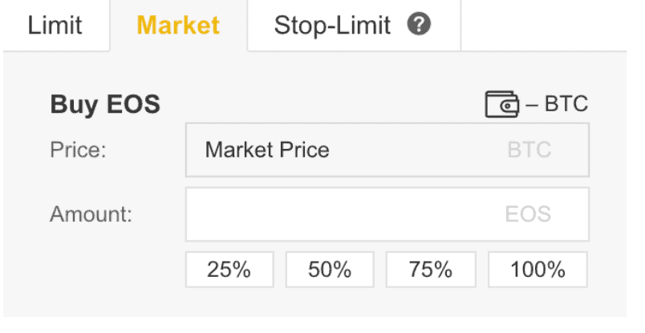Click the BTC unit suffix in Price field

[x=529, y=150]
